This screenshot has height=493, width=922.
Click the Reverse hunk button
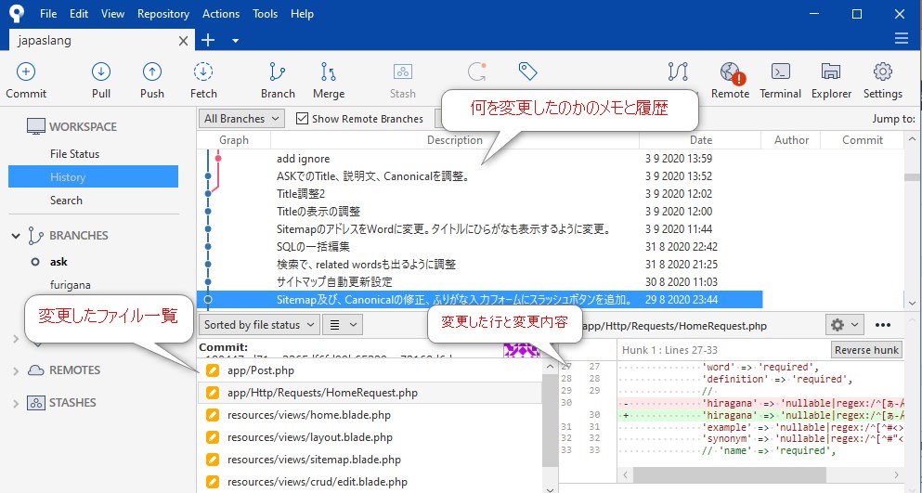[865, 350]
